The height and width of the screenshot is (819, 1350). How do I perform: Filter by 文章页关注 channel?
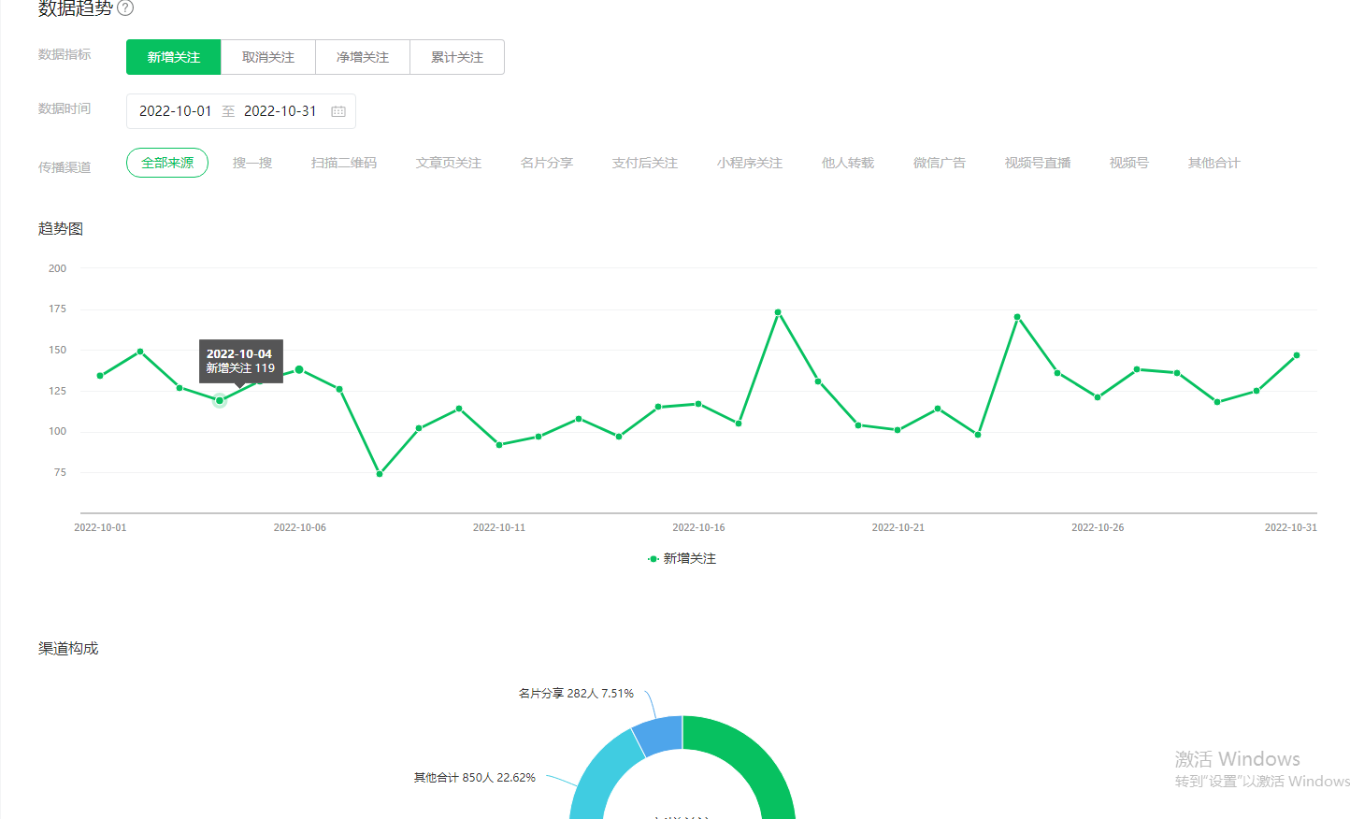coord(449,163)
